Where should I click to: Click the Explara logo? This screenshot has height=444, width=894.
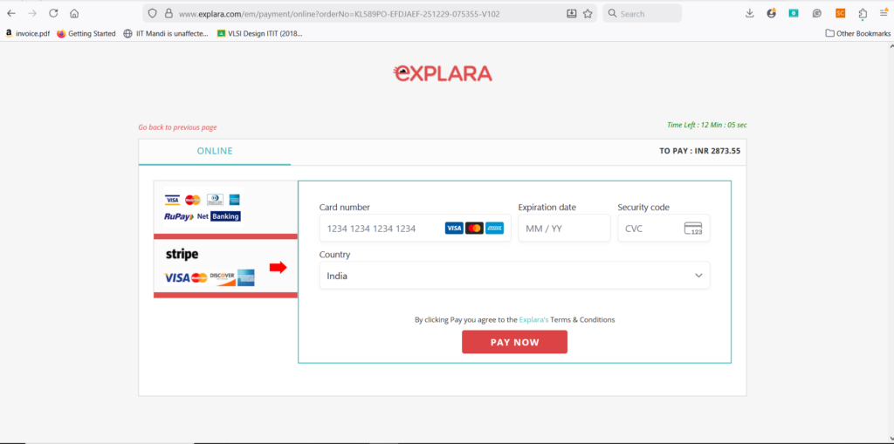tap(443, 73)
